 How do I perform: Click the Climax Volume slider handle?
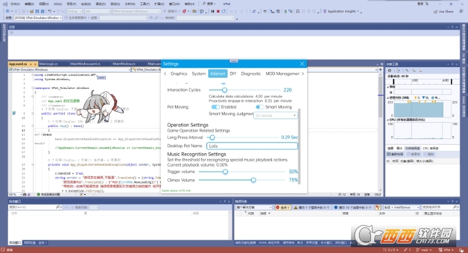pos(253,180)
